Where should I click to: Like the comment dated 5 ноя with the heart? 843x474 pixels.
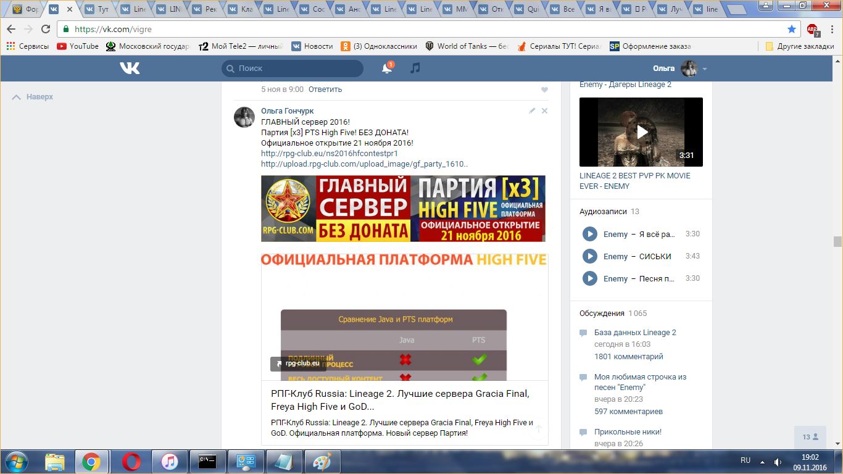(544, 90)
